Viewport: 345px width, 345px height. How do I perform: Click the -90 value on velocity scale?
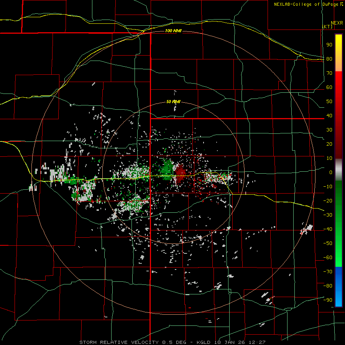coord(328,300)
